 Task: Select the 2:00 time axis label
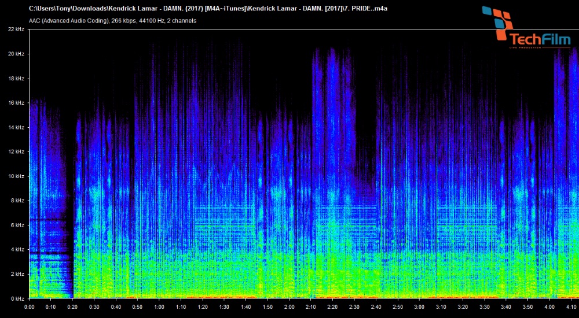[x=289, y=307]
